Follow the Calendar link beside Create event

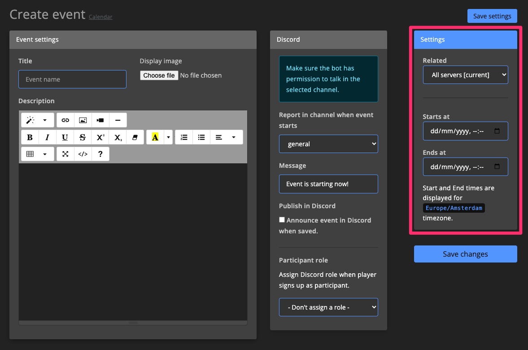point(100,17)
